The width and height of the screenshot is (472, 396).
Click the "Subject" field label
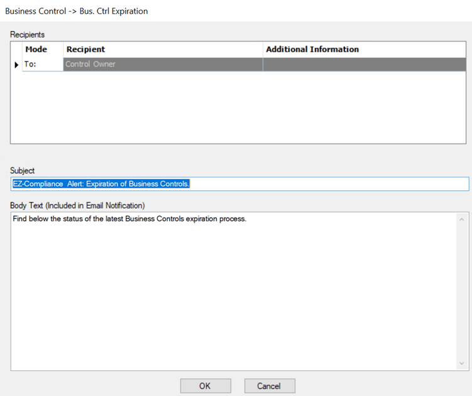[23, 171]
